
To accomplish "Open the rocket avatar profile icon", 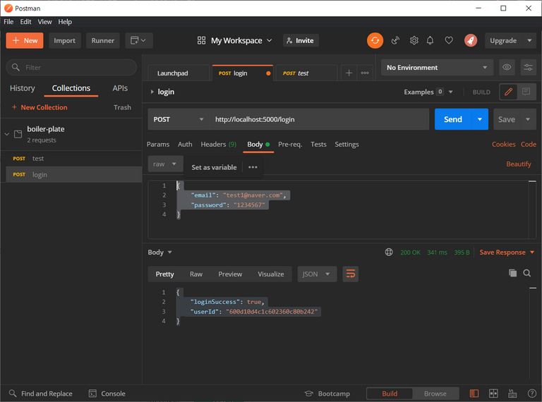I will [471, 40].
